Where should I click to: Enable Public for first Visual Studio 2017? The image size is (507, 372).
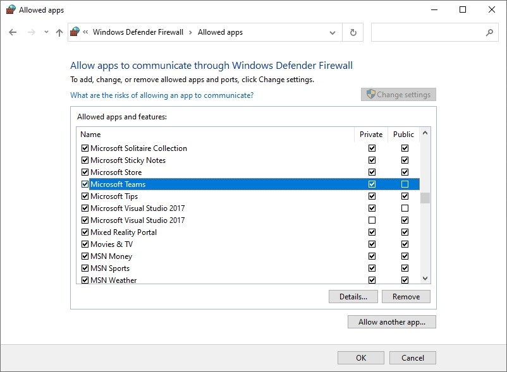point(405,208)
